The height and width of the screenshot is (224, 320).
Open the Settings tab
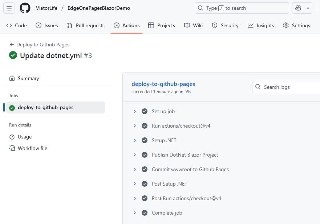pyautogui.click(x=296, y=25)
